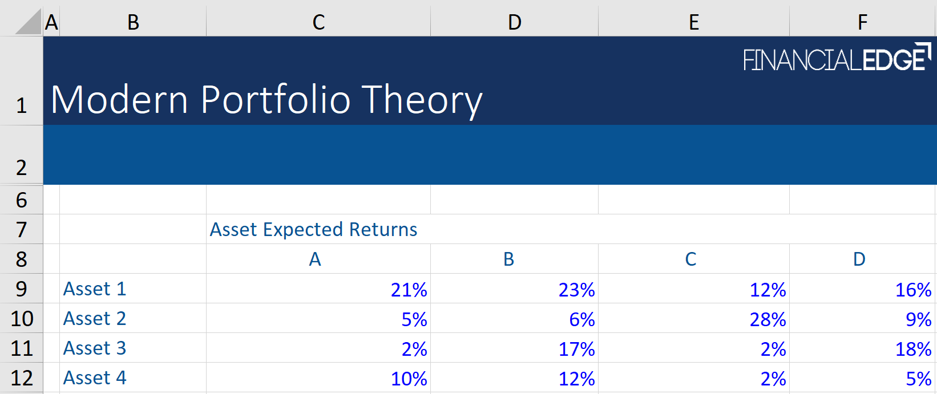The width and height of the screenshot is (937, 394).
Task: Select the Asset 4 label cell
Action: coord(132,377)
